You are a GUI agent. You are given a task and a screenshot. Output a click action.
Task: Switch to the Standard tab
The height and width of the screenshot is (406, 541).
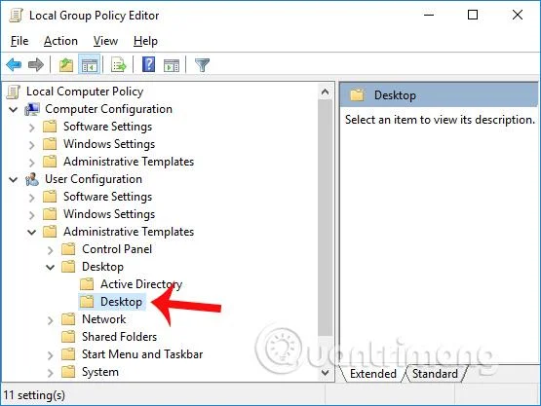click(x=435, y=374)
